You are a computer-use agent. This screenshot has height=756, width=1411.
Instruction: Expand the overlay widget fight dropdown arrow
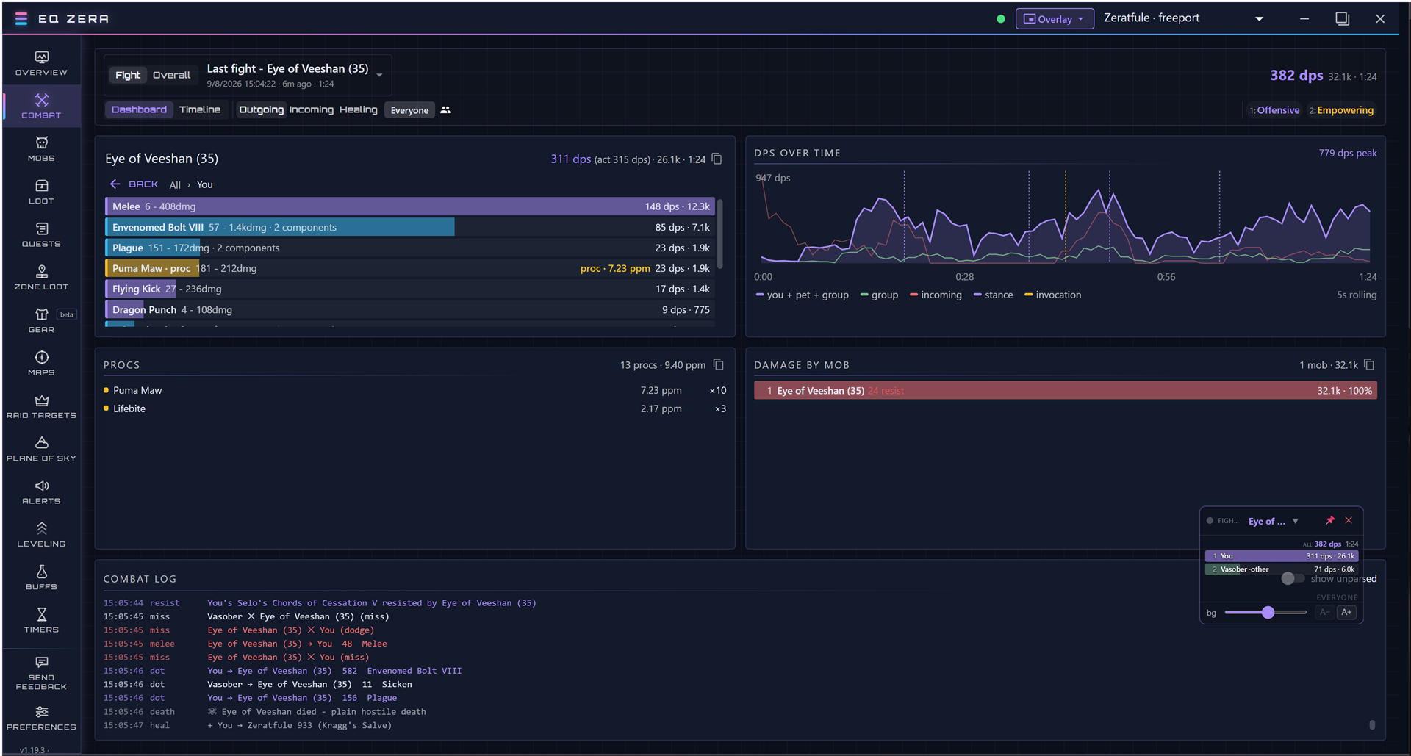1295,521
